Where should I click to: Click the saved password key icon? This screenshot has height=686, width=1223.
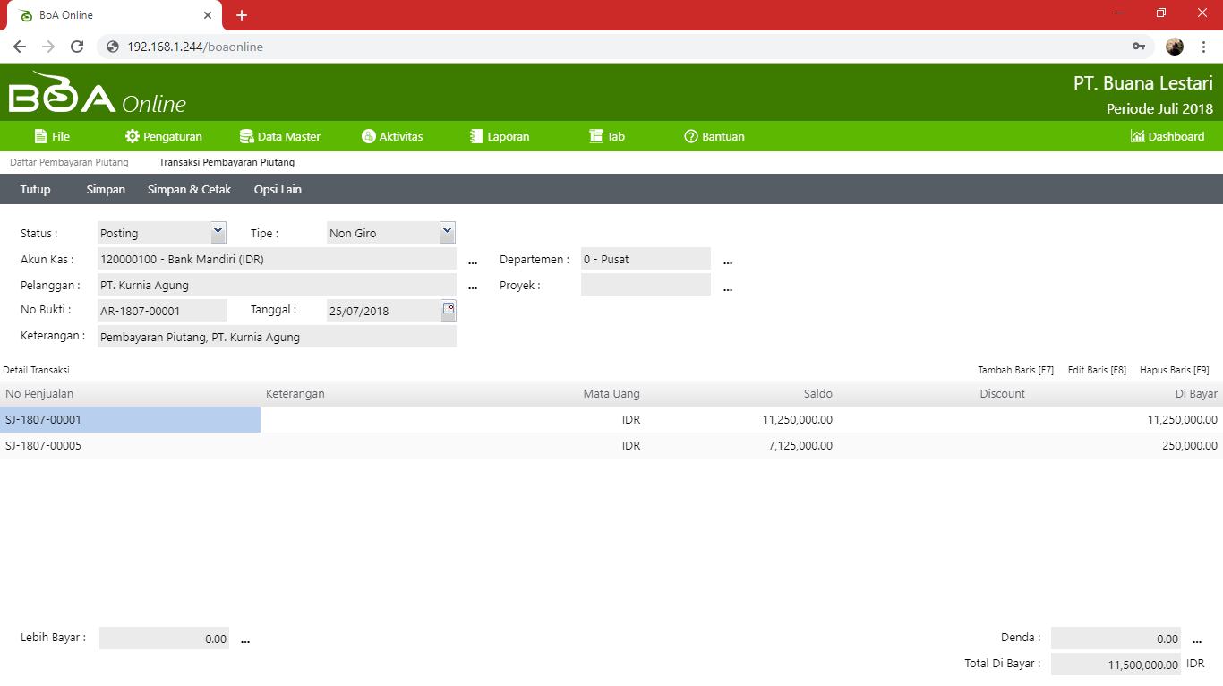(x=1139, y=47)
